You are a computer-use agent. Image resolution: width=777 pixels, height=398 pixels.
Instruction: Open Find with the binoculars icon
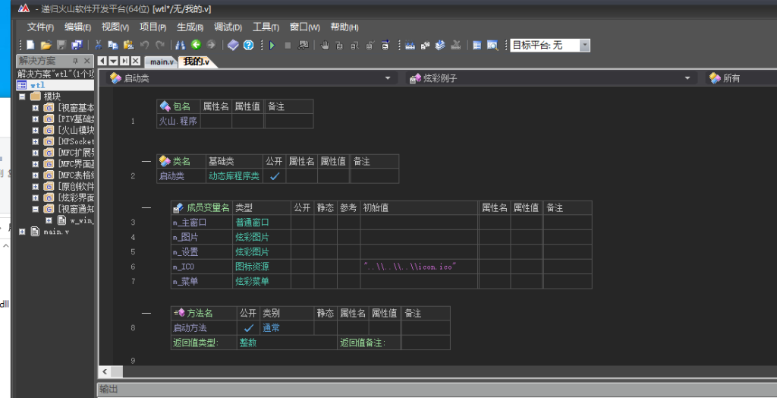(x=181, y=45)
